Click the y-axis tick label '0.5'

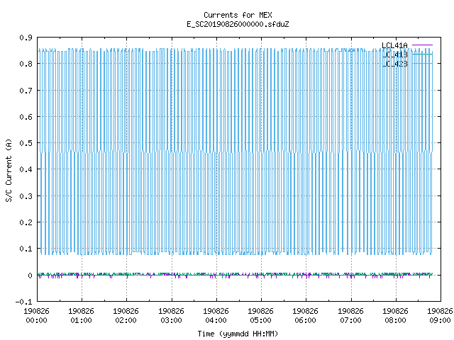tap(26, 143)
